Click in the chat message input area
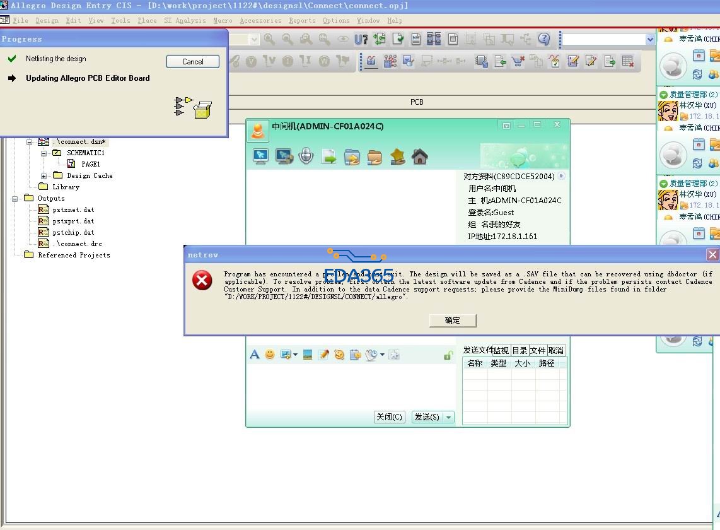 (351, 386)
